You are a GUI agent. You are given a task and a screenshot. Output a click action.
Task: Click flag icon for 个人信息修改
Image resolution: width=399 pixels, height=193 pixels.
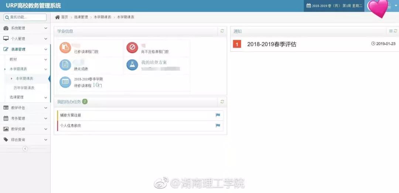218,125
